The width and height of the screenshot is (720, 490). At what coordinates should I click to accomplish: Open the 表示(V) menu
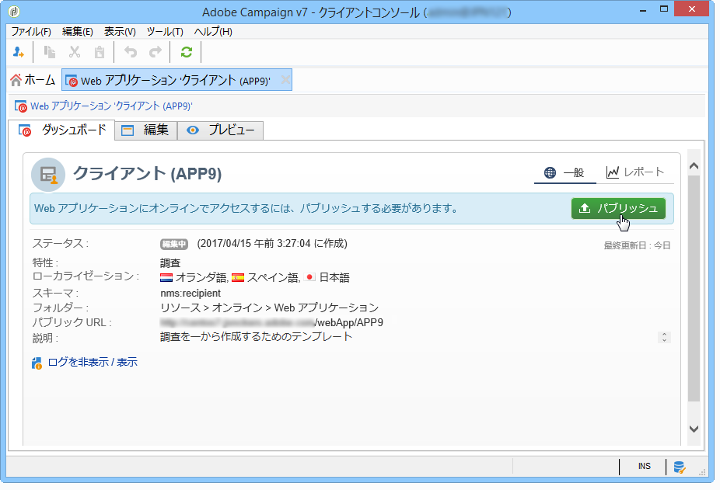tap(120, 32)
